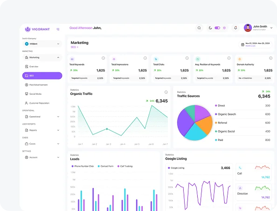Select SEO sidebar item
This screenshot has width=277, height=211.
coord(42,76)
